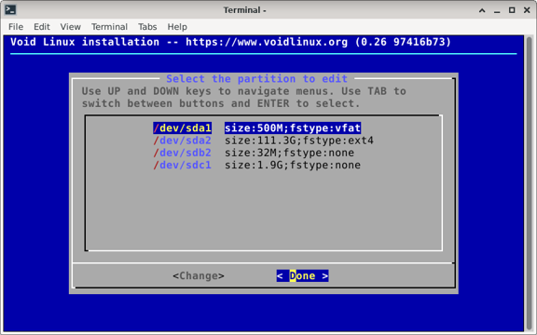Viewport: 537px width, 335px height.
Task: Confirm with the Done button
Action: [302, 275]
